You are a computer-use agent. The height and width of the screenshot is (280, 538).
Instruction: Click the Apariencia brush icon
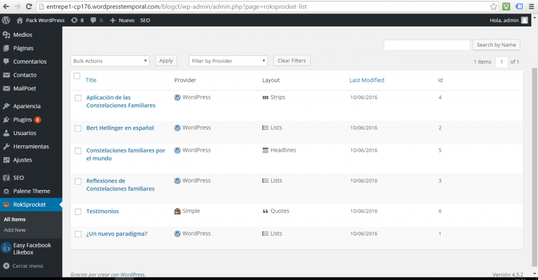6,106
